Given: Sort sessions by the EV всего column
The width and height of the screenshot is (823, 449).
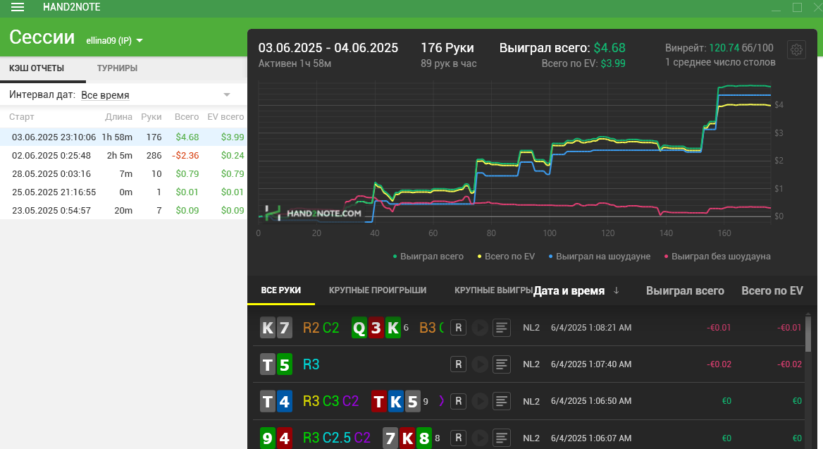Looking at the screenshot, I should coord(225,116).
